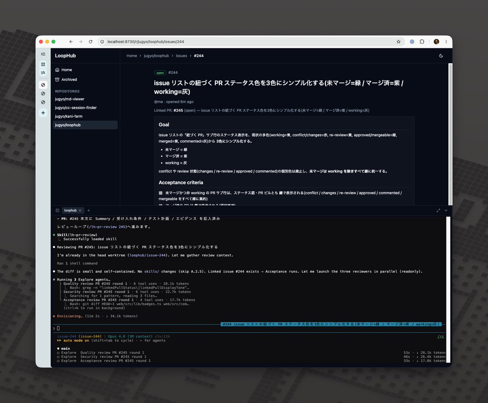This screenshot has width=488, height=403.
Task: Click breadcrumb item #244
Action: (x=199, y=56)
